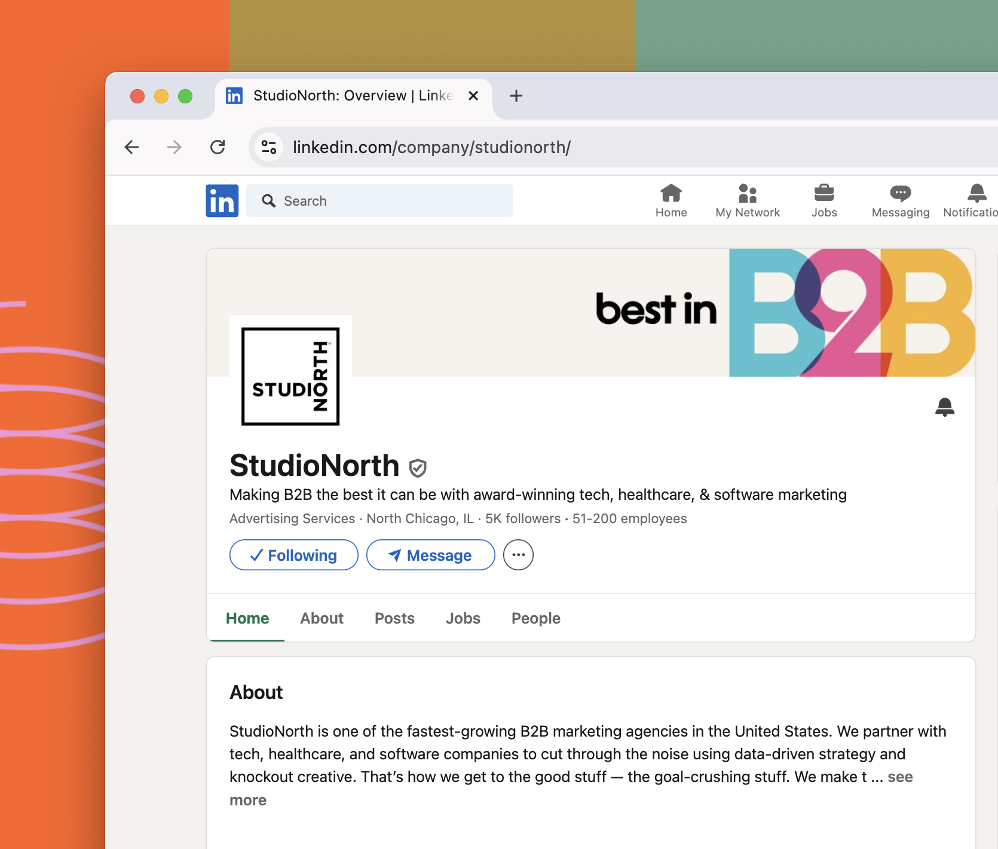Click the LinkedIn logo in the site header
Screen dimensions: 998x849
pos(222,201)
